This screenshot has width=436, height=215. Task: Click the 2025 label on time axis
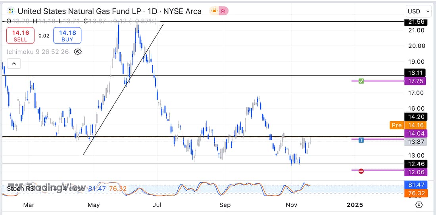pos(355,205)
